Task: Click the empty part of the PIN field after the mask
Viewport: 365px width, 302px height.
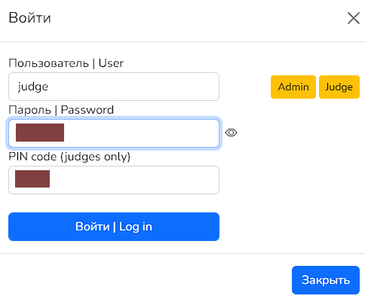Action: coord(134,180)
